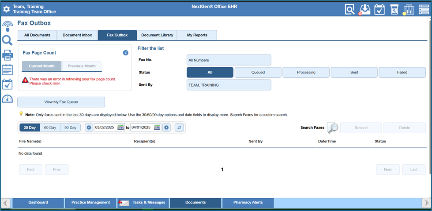Select the Processing status filter
Viewport: 432px width, 211px height.
(x=306, y=73)
